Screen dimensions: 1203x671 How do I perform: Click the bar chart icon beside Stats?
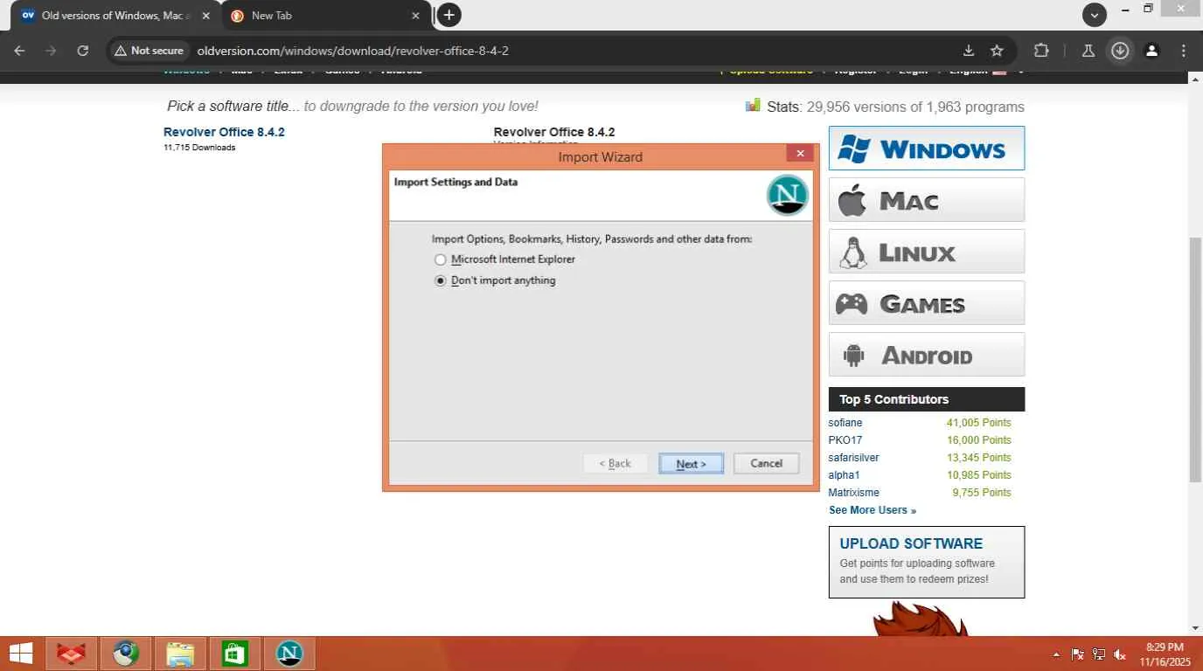click(x=753, y=106)
